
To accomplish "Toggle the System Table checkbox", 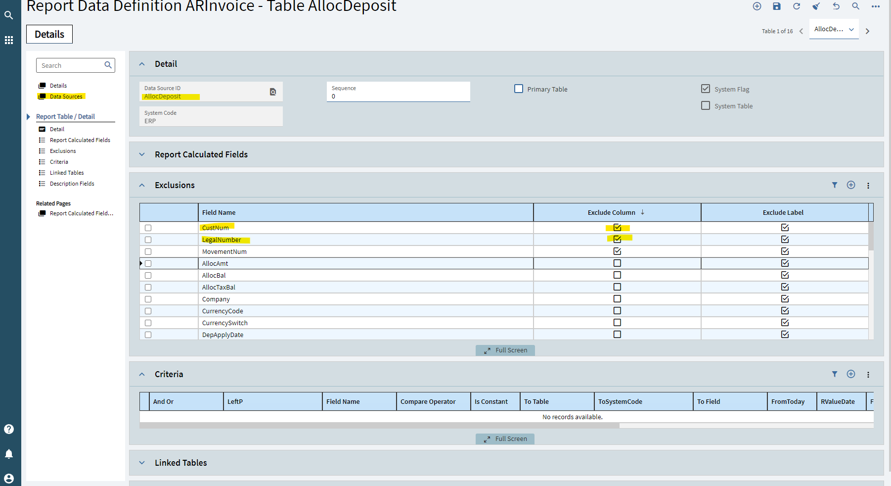I will (x=706, y=106).
